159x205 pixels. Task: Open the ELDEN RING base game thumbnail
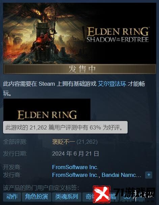tap(47, 110)
